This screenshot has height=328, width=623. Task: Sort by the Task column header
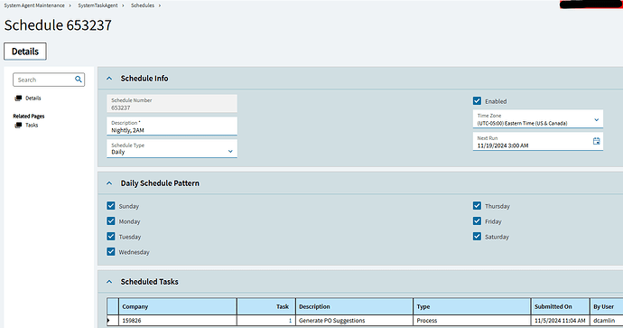click(x=266, y=306)
